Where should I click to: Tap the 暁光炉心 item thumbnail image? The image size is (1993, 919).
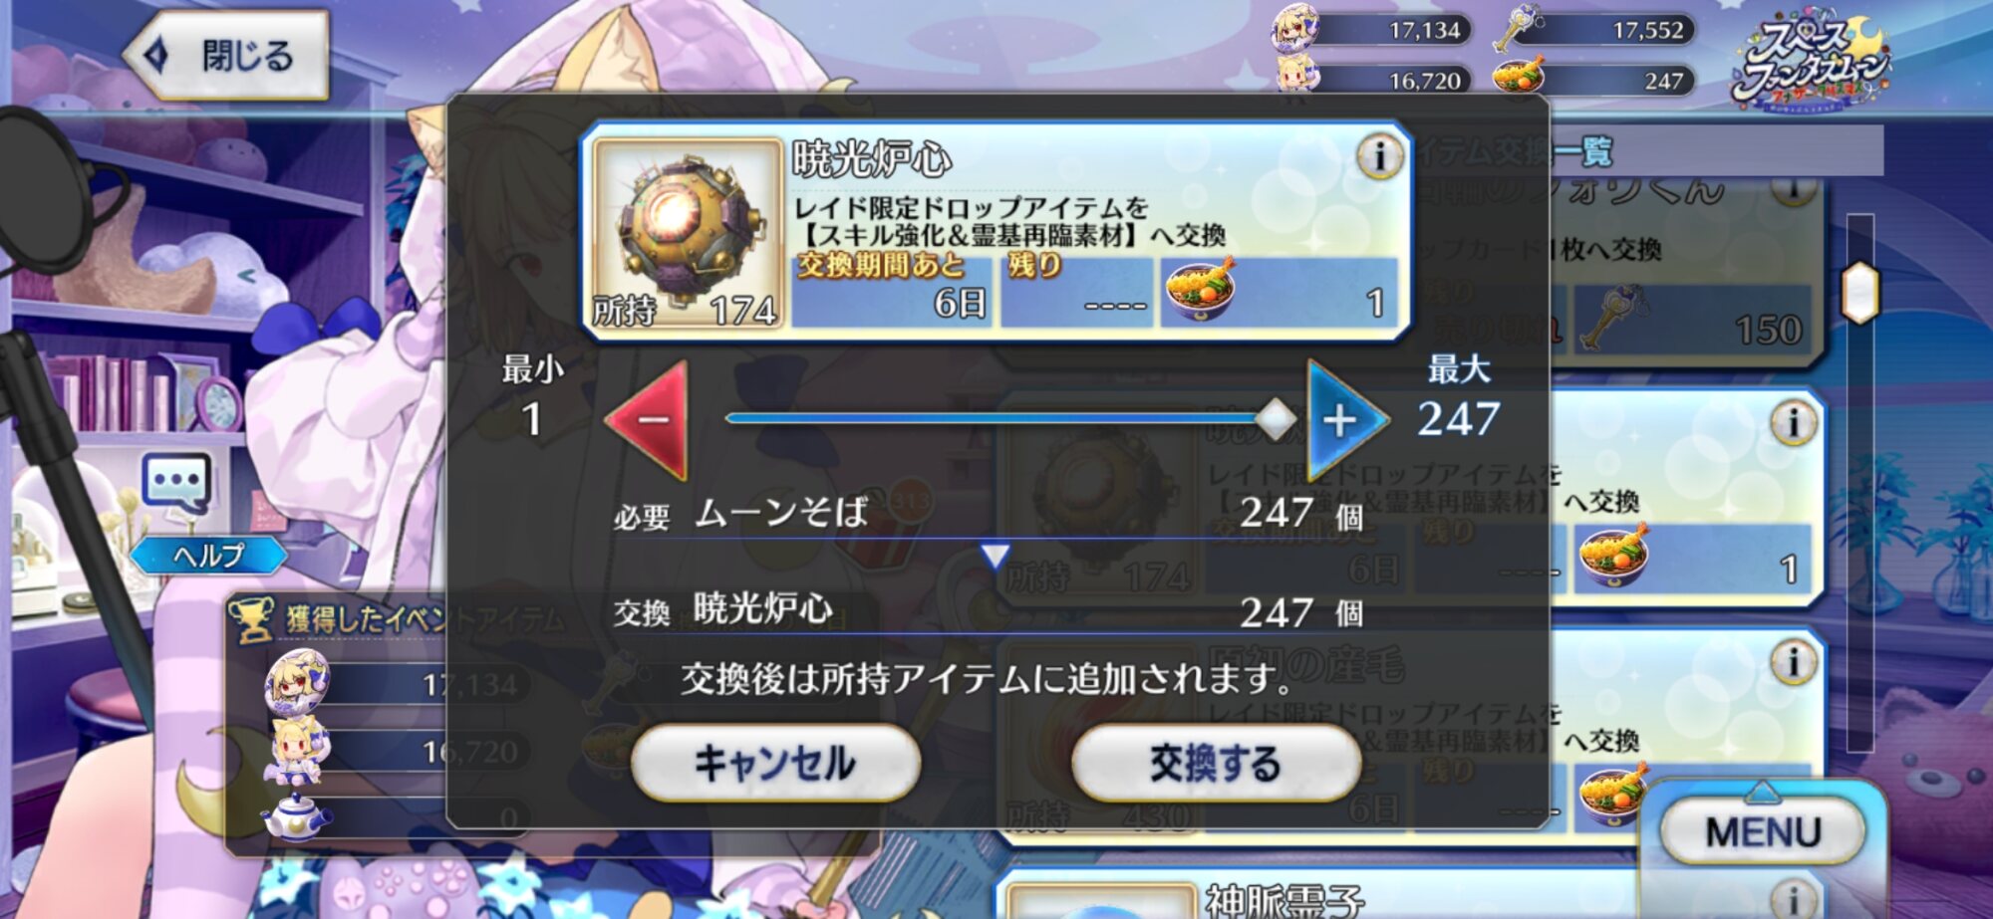point(686,231)
